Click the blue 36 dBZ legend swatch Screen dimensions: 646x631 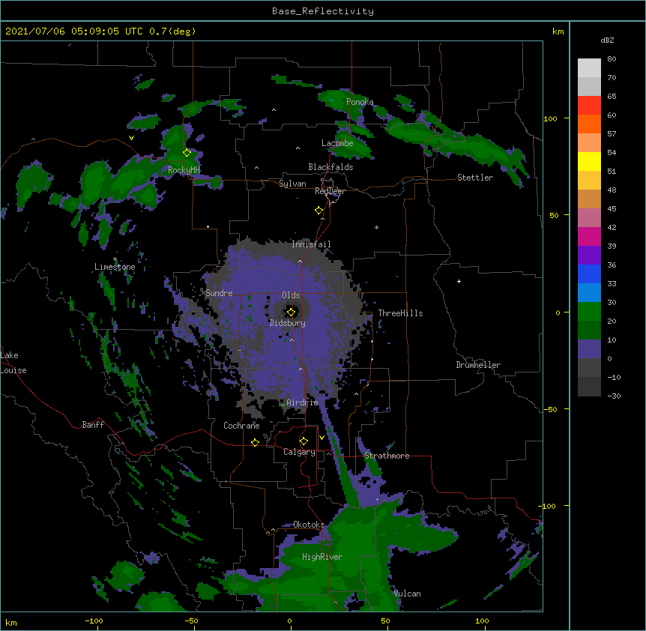tap(589, 274)
